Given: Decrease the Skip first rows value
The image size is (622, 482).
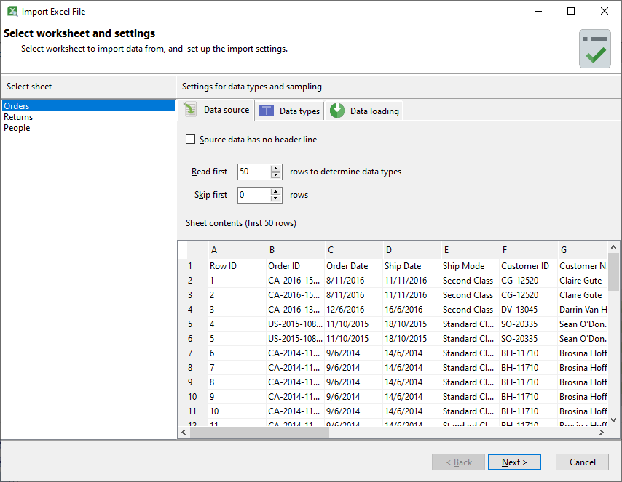Looking at the screenshot, I should 276,198.
